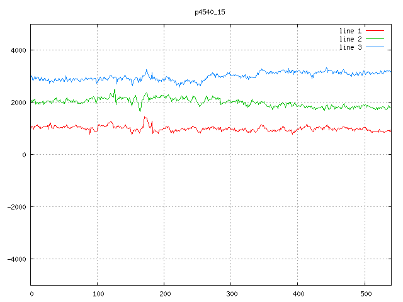Click the 500 x-axis tick label

(x=365, y=293)
